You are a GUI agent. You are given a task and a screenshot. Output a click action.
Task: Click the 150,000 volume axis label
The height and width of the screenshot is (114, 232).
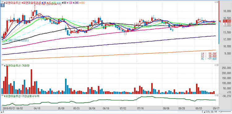pyautogui.click(x=226, y=78)
